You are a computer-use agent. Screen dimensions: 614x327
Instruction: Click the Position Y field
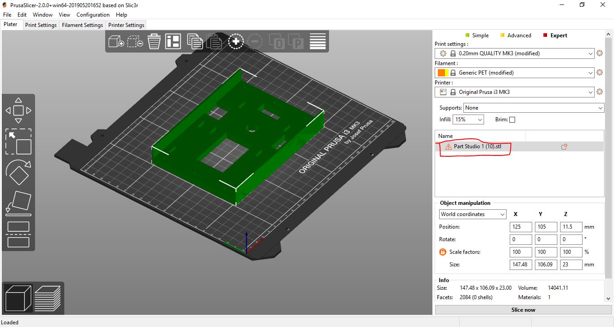coord(546,227)
